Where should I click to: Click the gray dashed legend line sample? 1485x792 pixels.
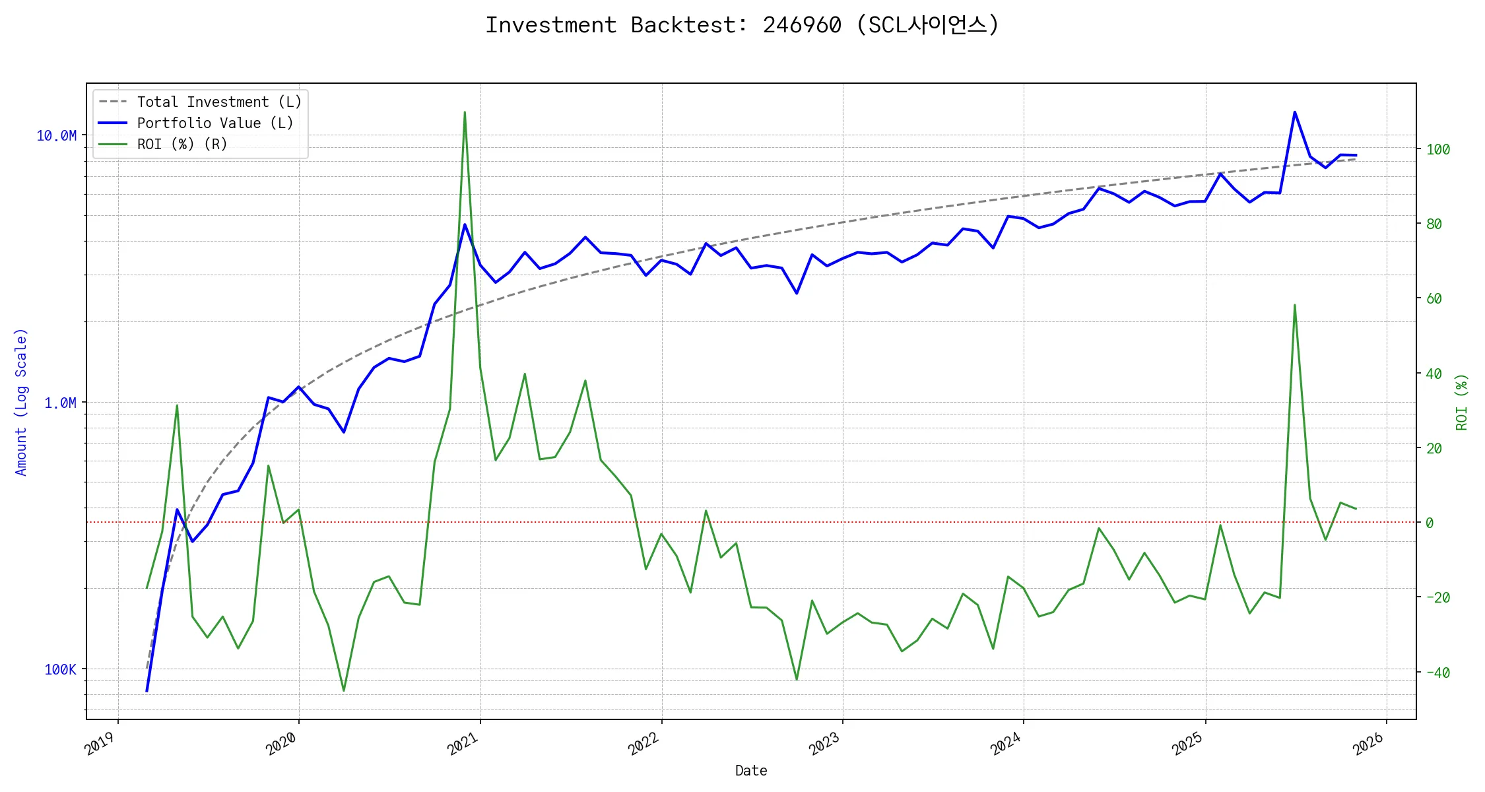pyautogui.click(x=113, y=102)
